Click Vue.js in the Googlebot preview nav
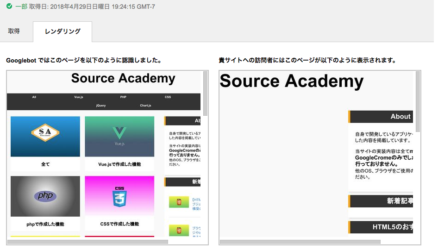438x250 pixels. tap(79, 97)
